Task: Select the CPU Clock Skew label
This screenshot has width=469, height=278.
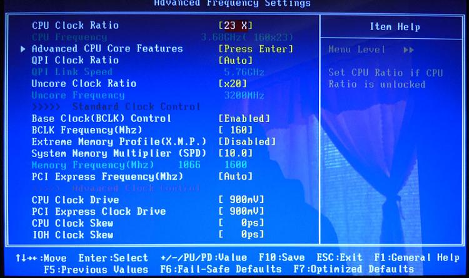Action: pyautogui.click(x=73, y=223)
